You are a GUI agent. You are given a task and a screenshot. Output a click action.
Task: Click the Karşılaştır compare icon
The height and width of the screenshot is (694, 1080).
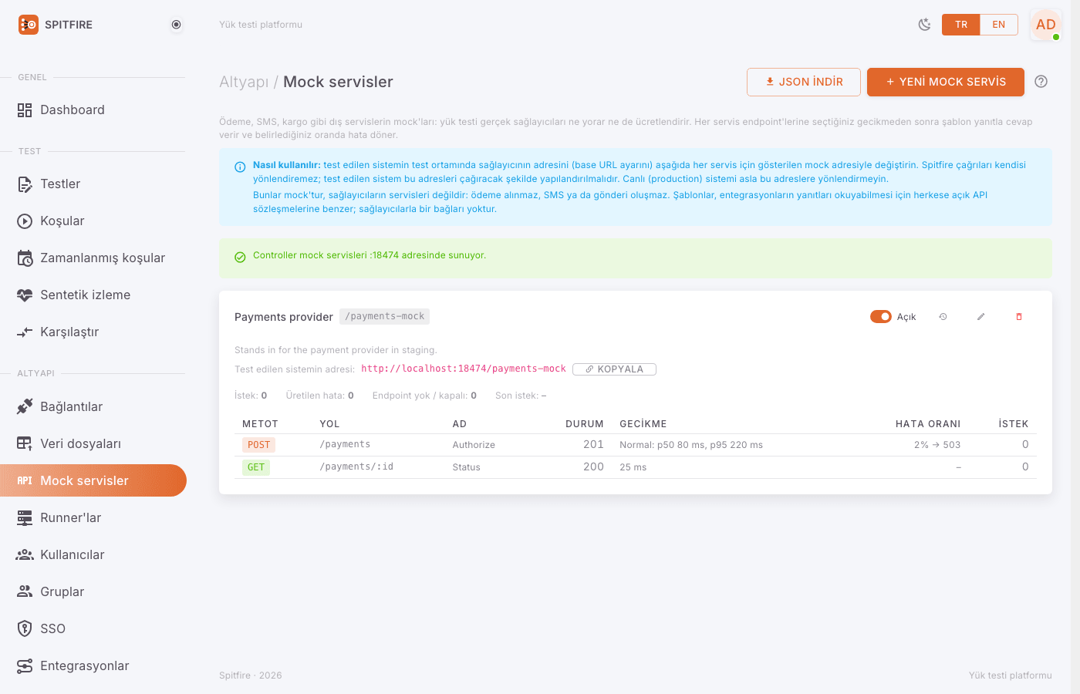(x=25, y=332)
